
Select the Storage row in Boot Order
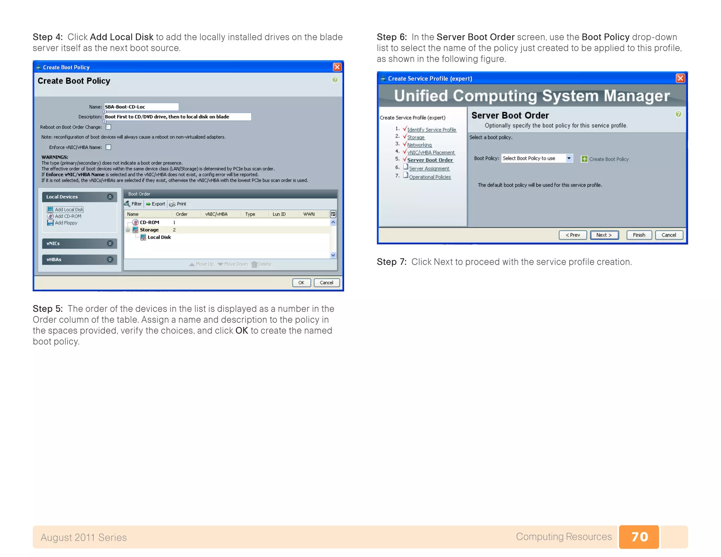pyautogui.click(x=227, y=230)
